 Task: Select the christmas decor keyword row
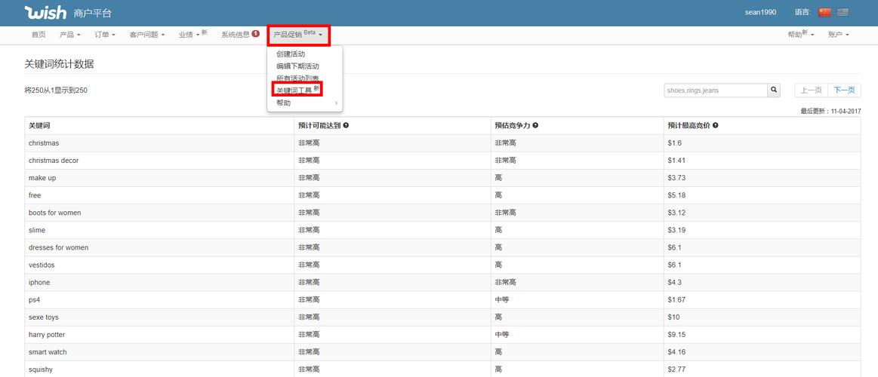point(442,161)
